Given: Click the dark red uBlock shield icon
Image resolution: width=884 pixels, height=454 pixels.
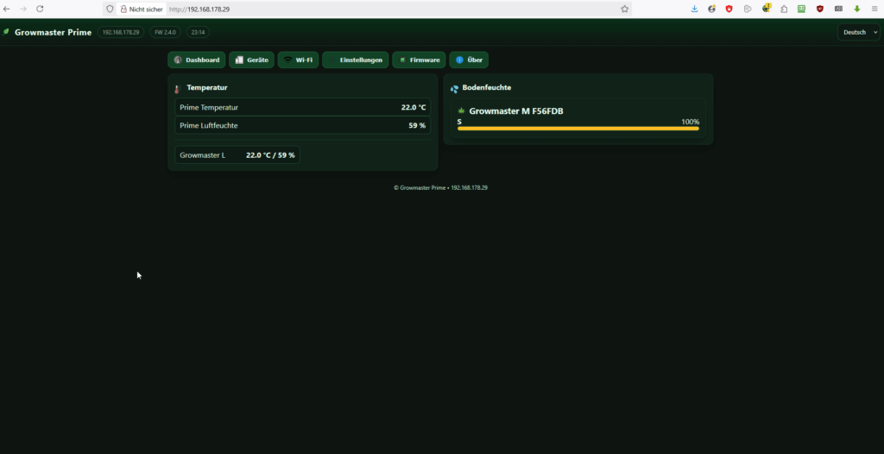Looking at the screenshot, I should (820, 9).
